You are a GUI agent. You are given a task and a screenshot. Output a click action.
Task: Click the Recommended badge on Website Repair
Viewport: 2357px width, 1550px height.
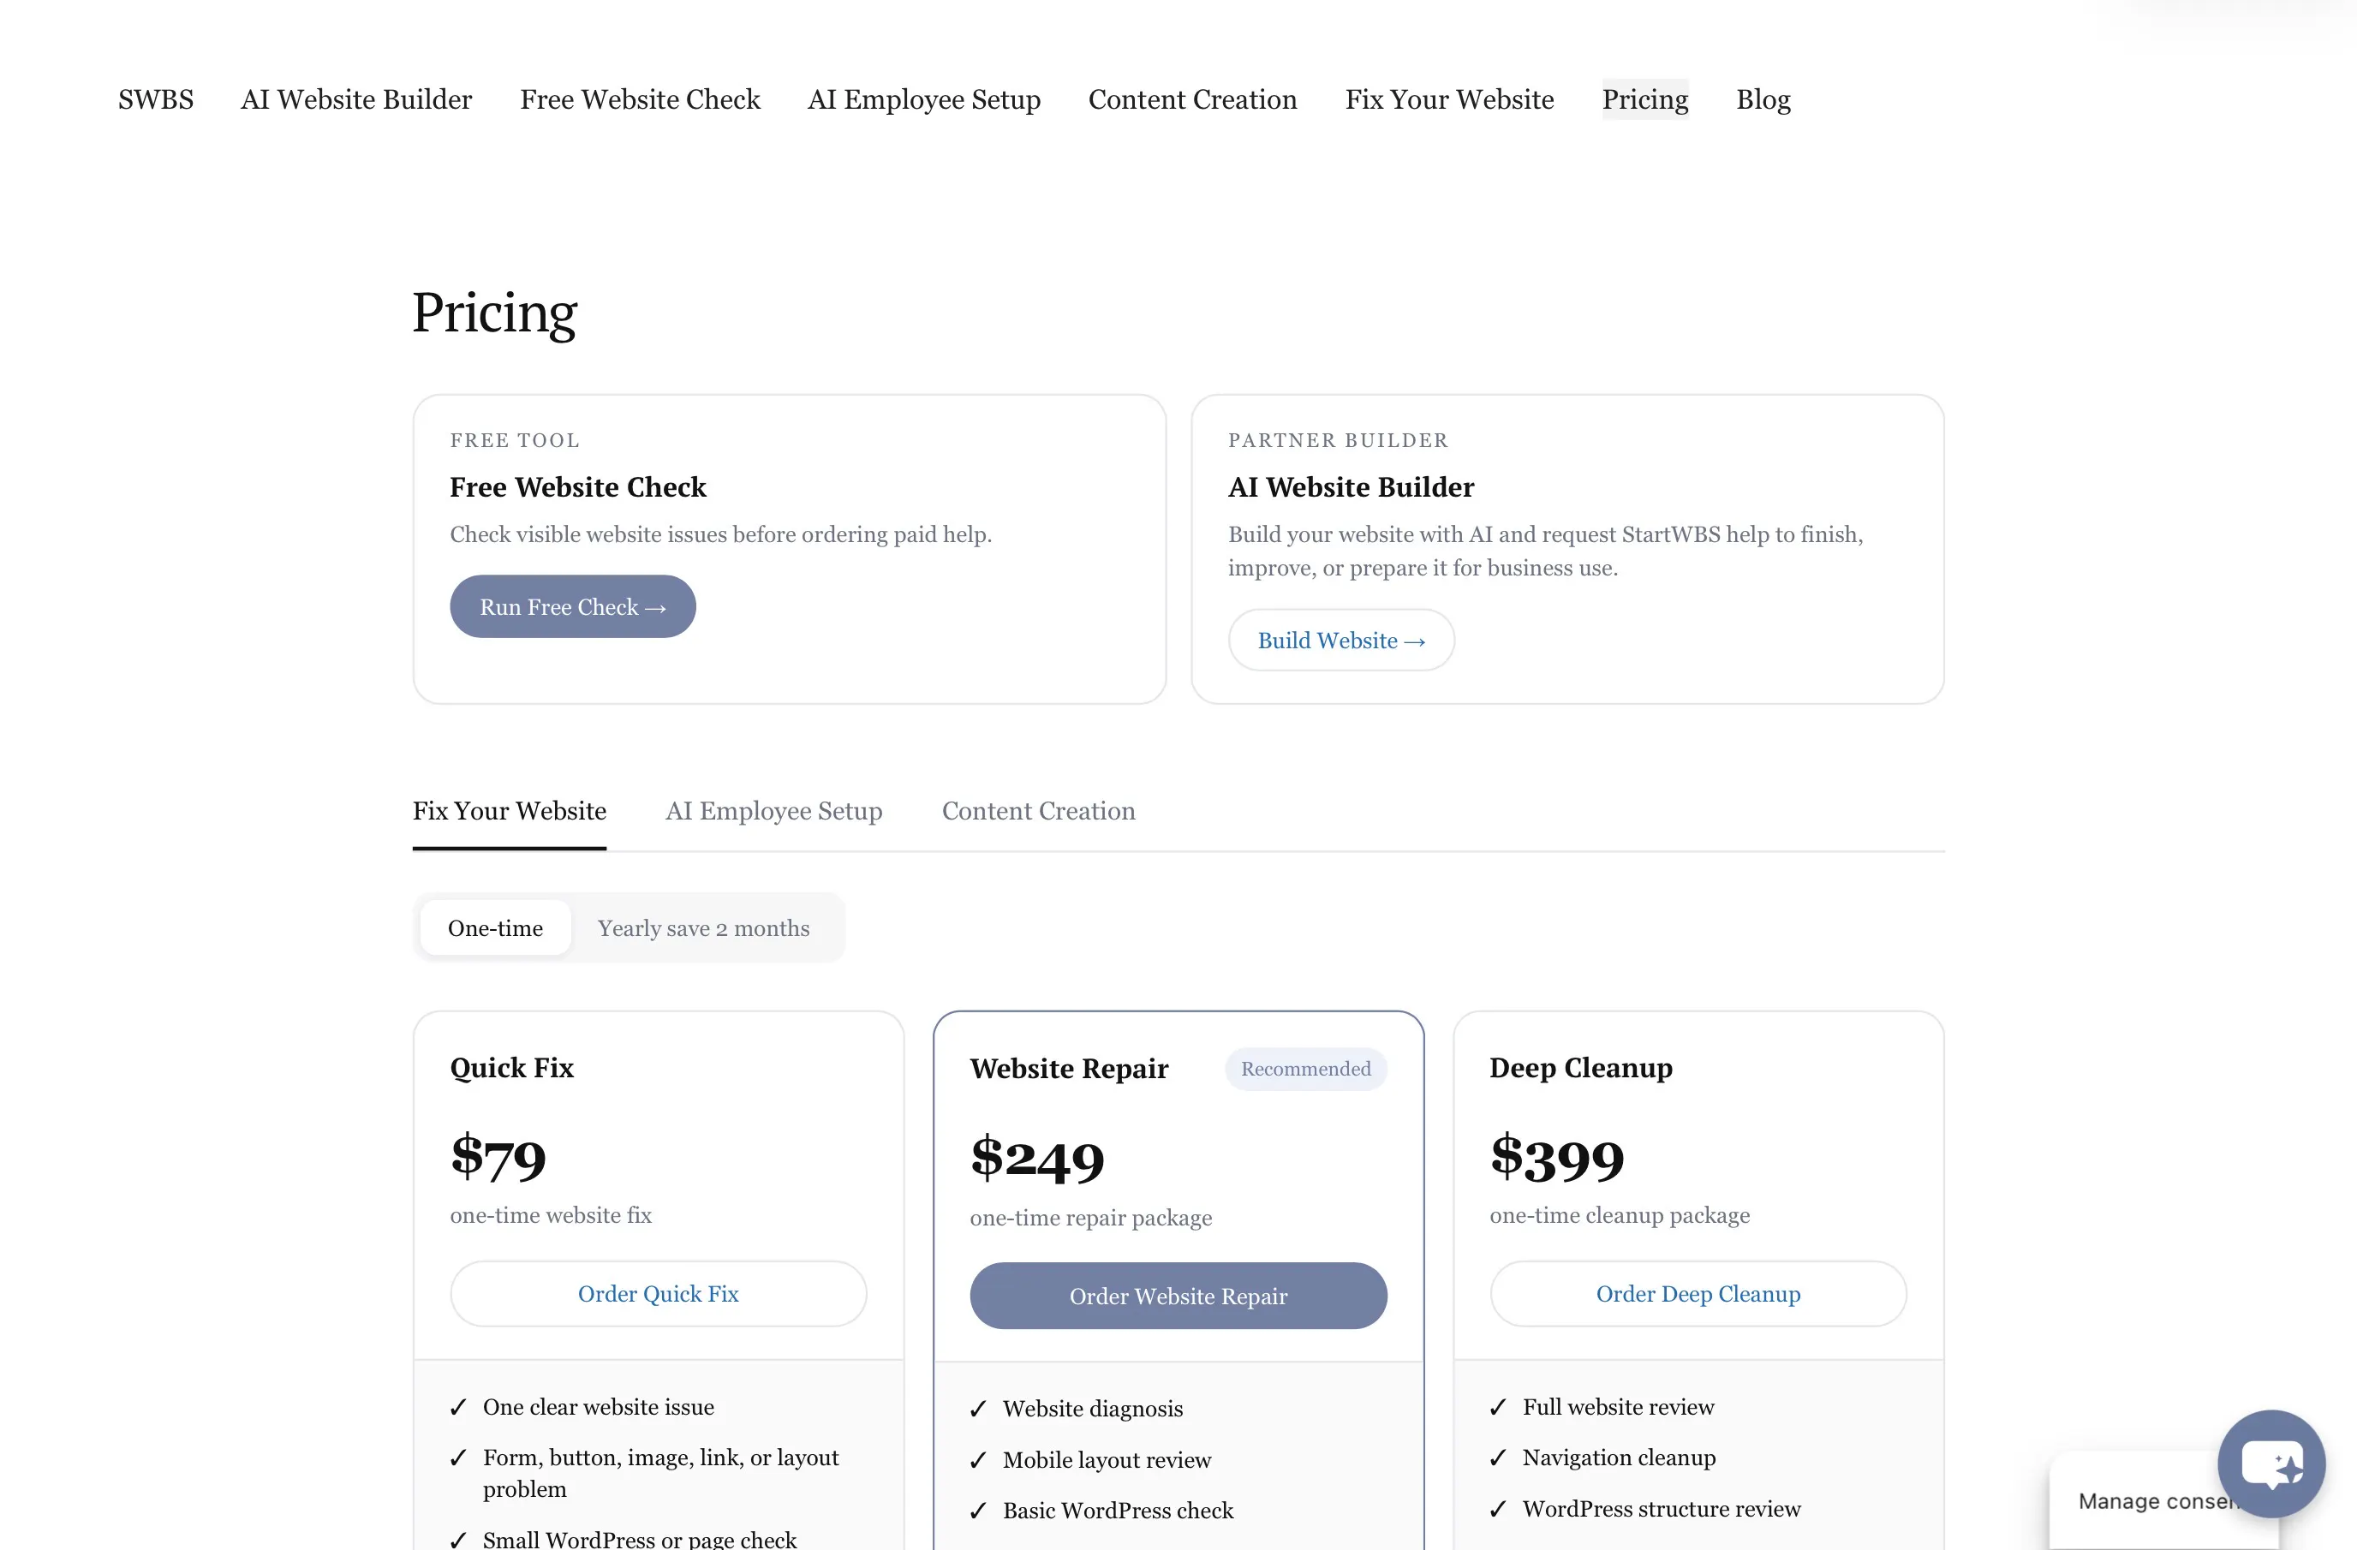pos(1305,1069)
